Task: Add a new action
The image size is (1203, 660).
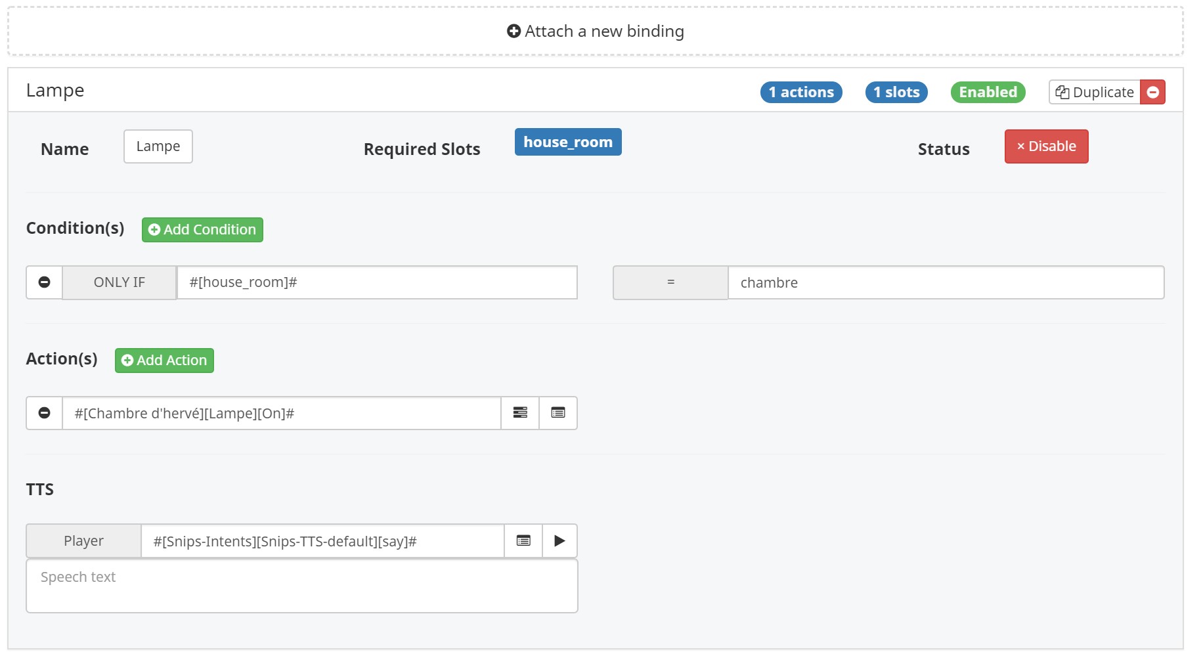Action: [x=164, y=361]
